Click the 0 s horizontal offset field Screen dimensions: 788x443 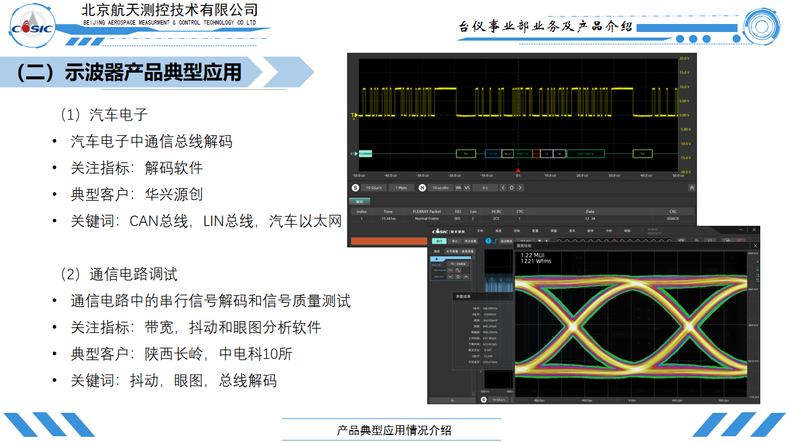coord(485,188)
